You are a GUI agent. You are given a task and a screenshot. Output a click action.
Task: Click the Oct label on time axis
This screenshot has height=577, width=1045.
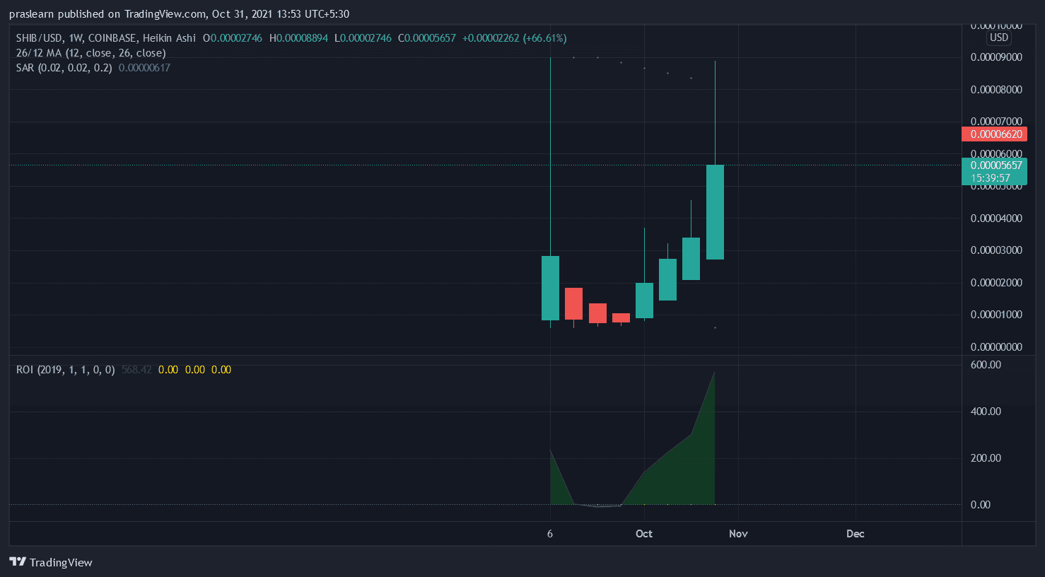(643, 534)
